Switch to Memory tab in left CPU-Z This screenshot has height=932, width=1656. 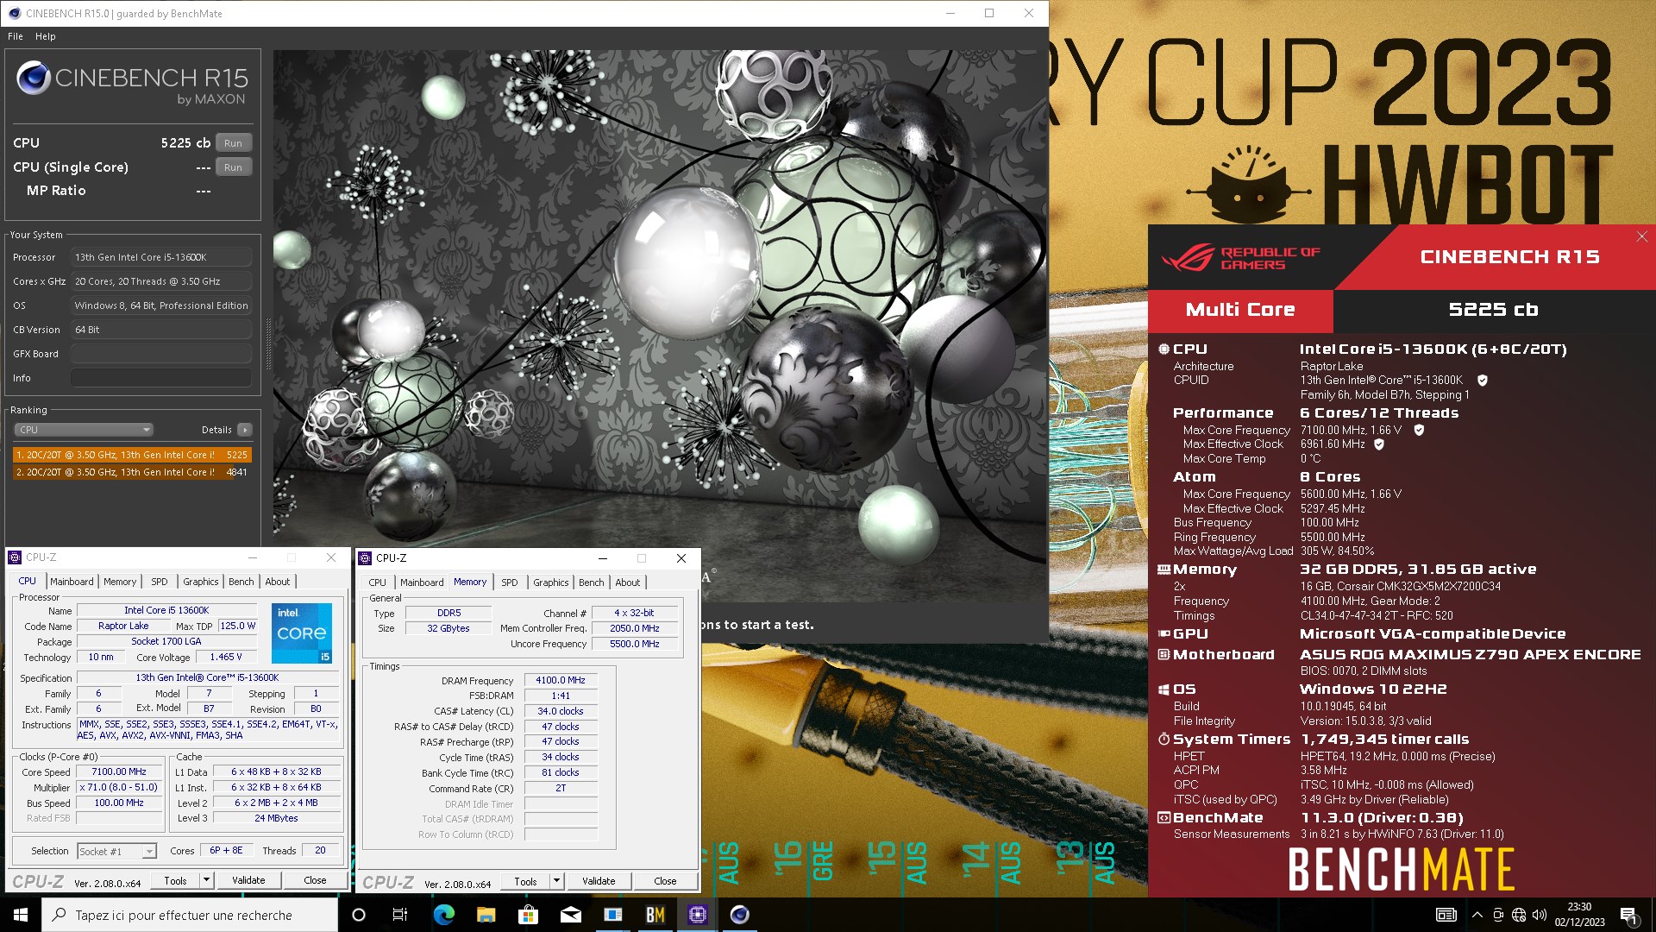pos(120,582)
